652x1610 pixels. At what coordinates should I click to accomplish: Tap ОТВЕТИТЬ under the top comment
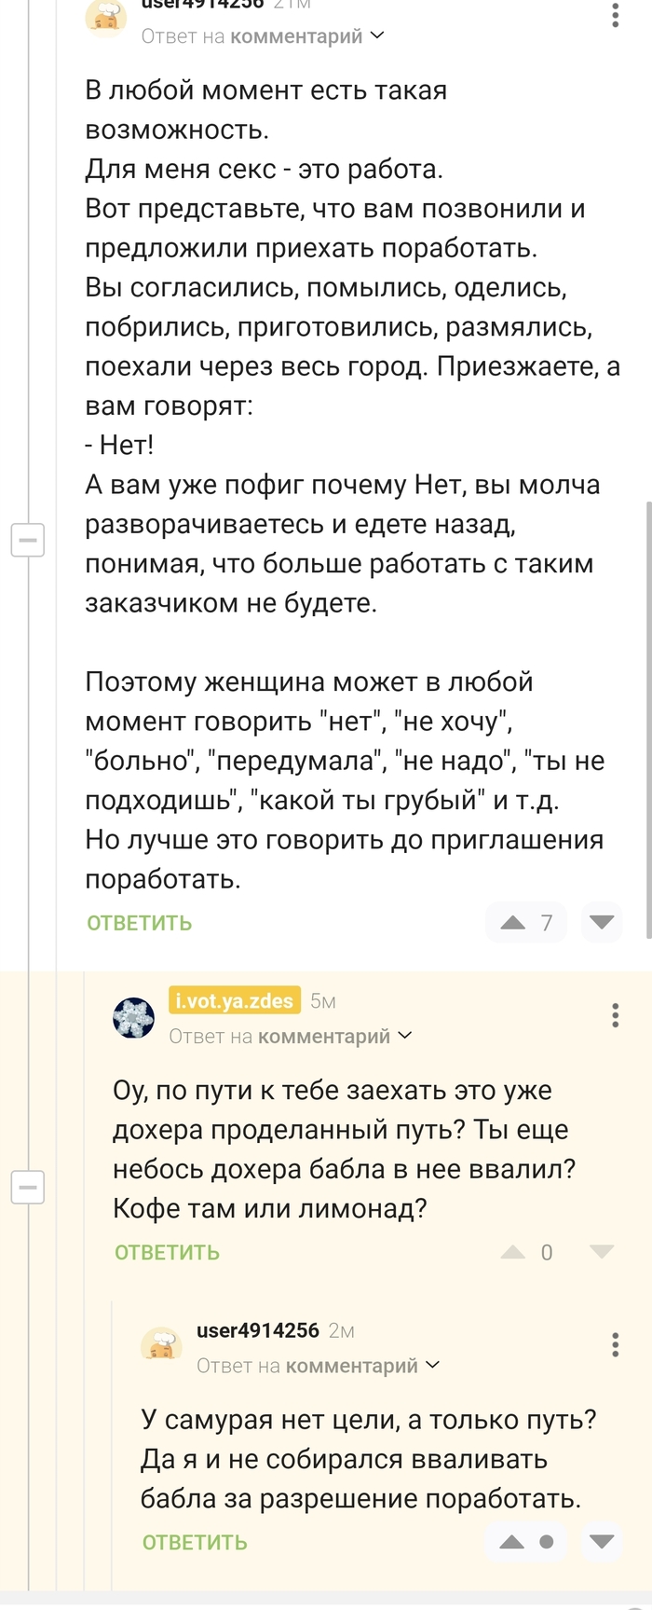(x=138, y=922)
